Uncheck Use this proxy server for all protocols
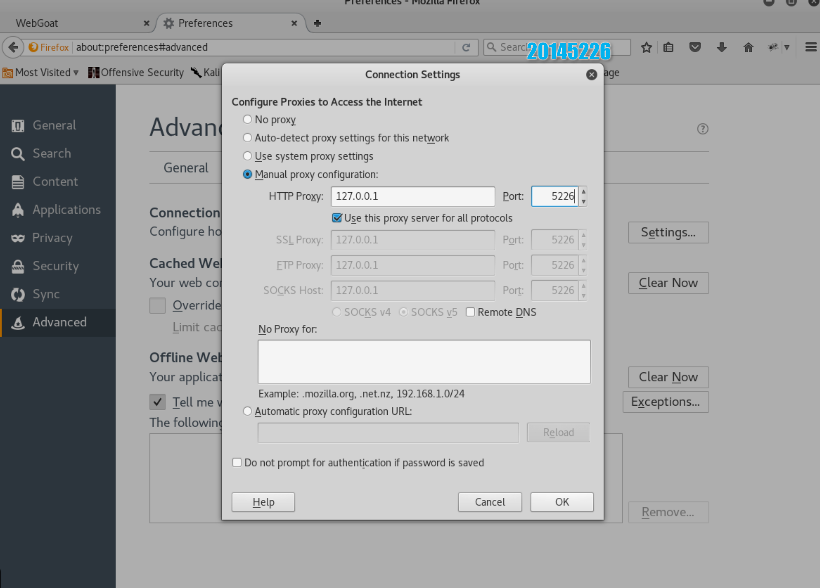This screenshot has height=588, width=820. pos(337,218)
